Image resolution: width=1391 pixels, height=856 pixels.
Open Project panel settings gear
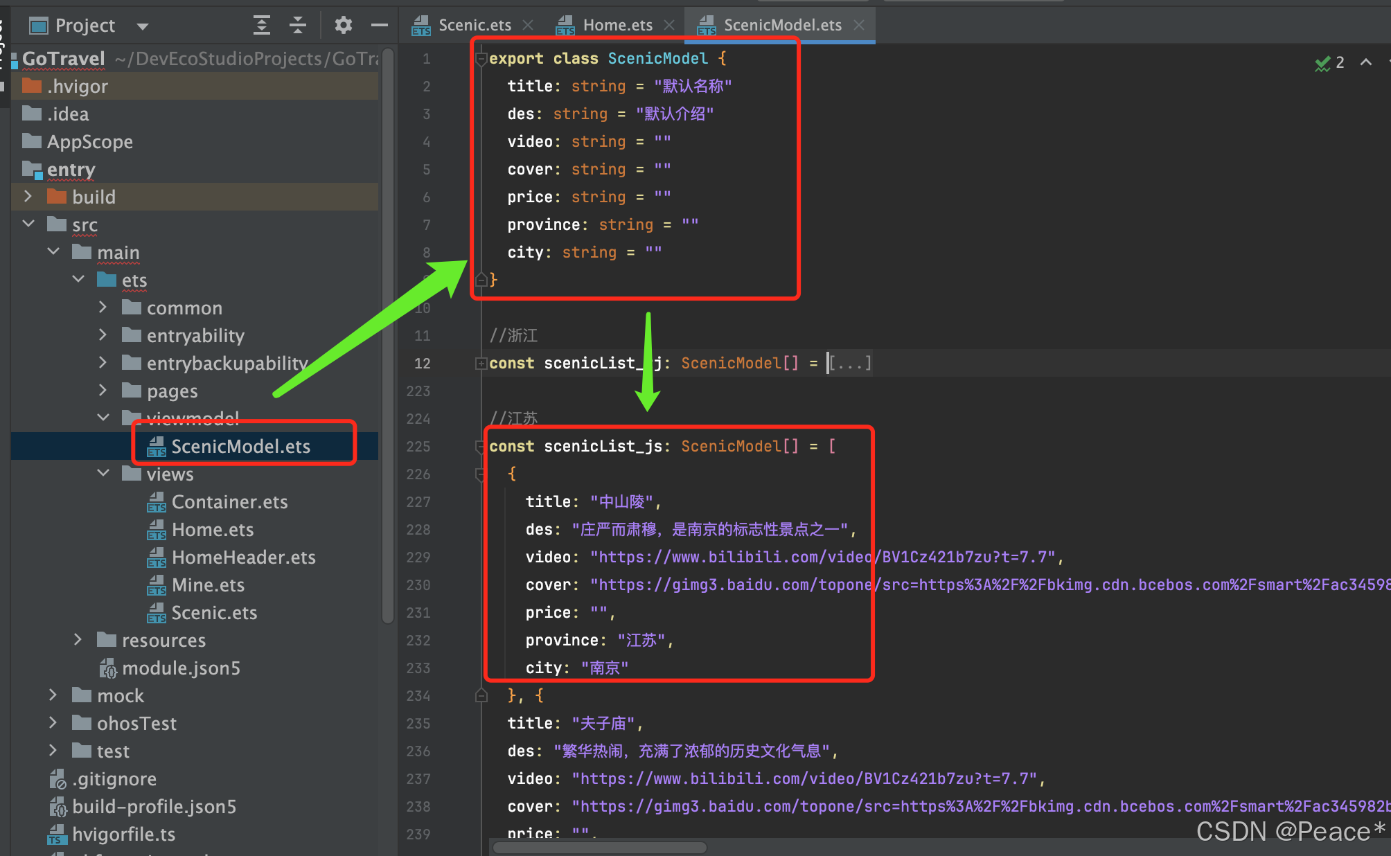(343, 26)
